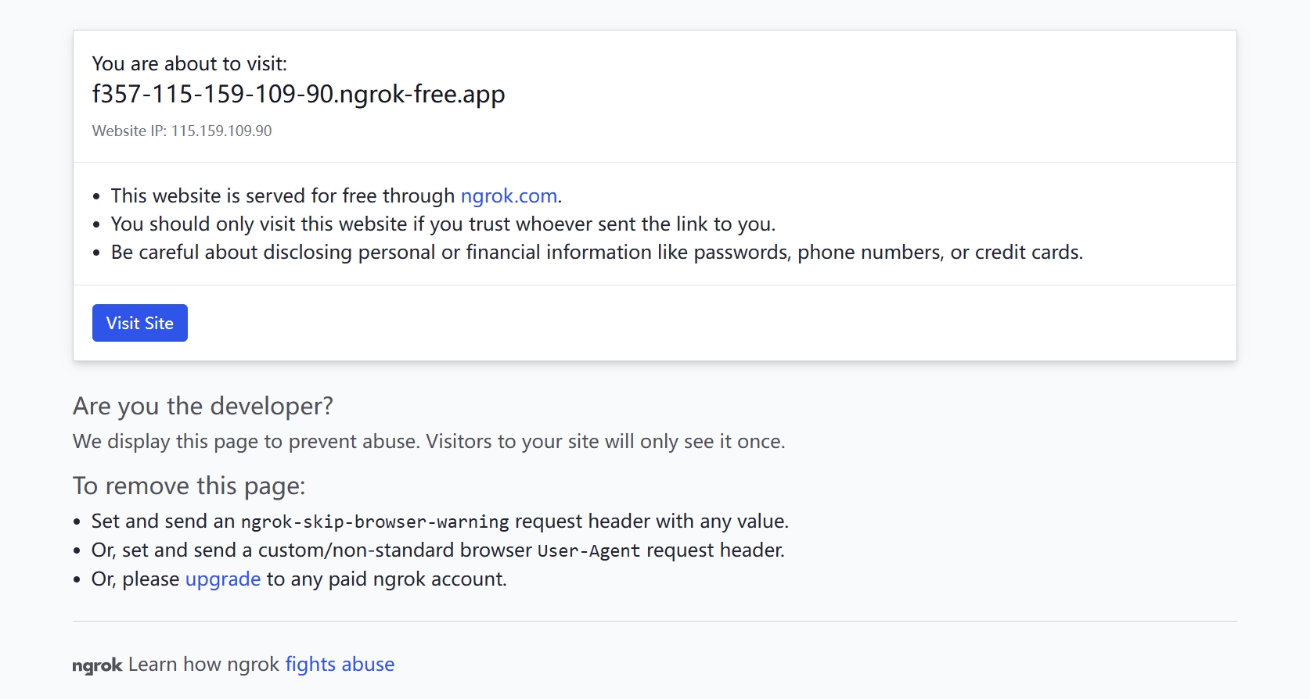
Task: Click the 'You are about to visit:' label
Action: tap(189, 64)
